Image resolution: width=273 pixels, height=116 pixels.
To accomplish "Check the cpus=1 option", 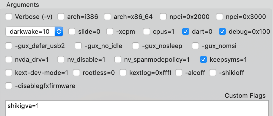I will (x=147, y=31).
